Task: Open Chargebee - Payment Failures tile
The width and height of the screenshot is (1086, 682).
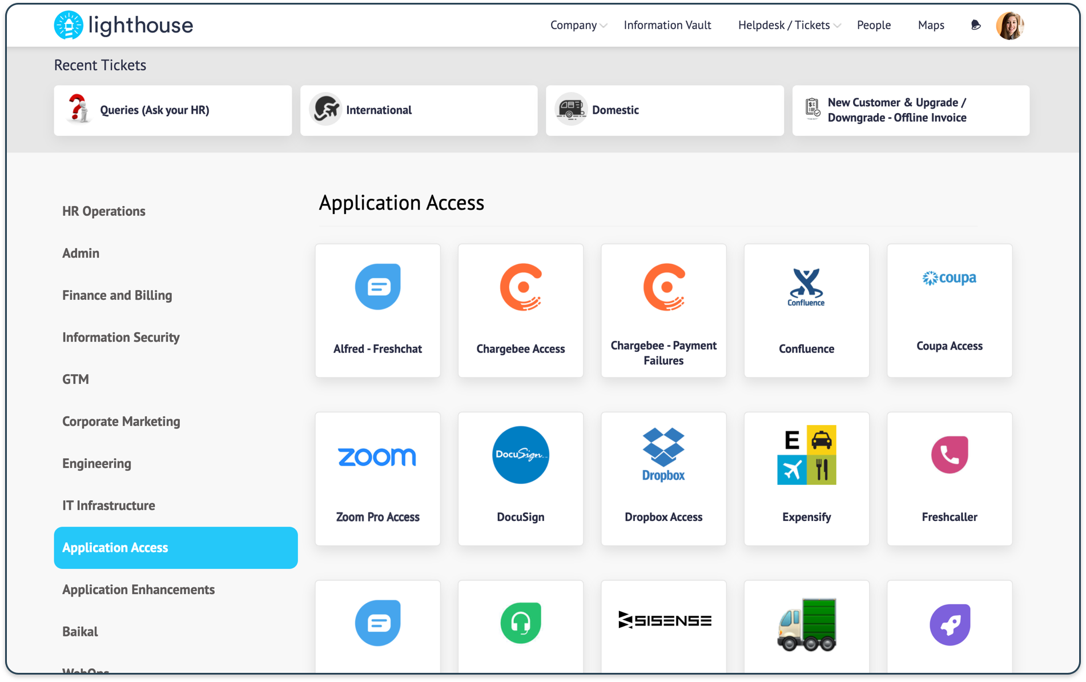Action: click(x=663, y=310)
